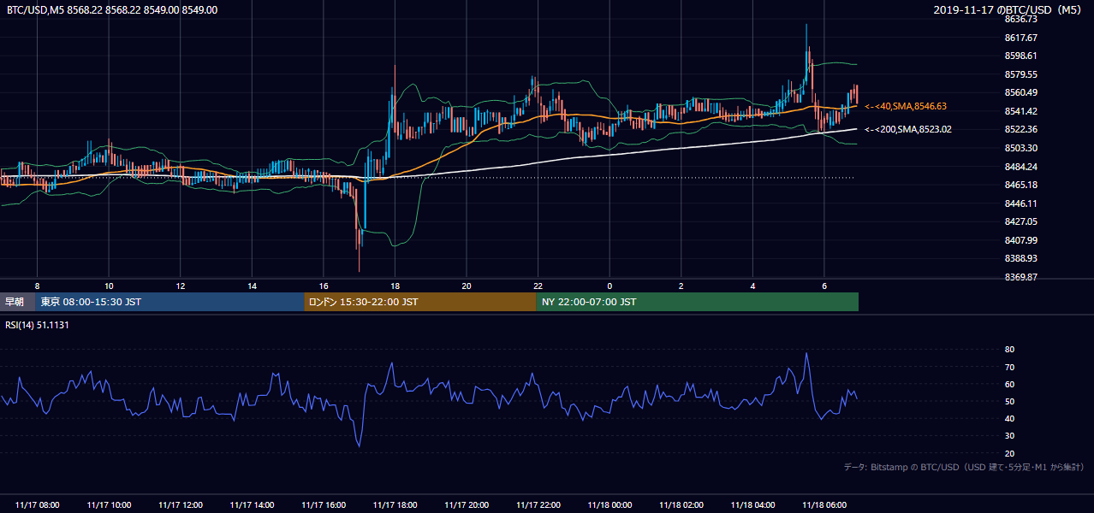Click hour label 16 under price chart
The height and width of the screenshot is (513, 1094).
pos(323,286)
